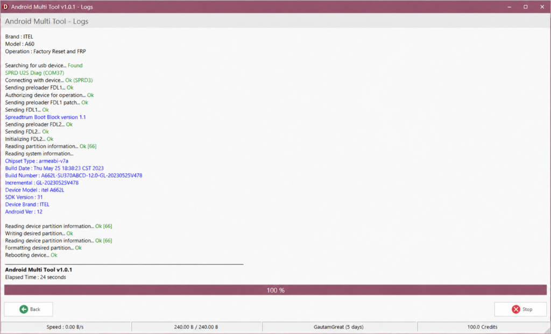This screenshot has height=334, width=551.
Task: Click Writing desired partition line
Action: pyautogui.click(x=39, y=233)
